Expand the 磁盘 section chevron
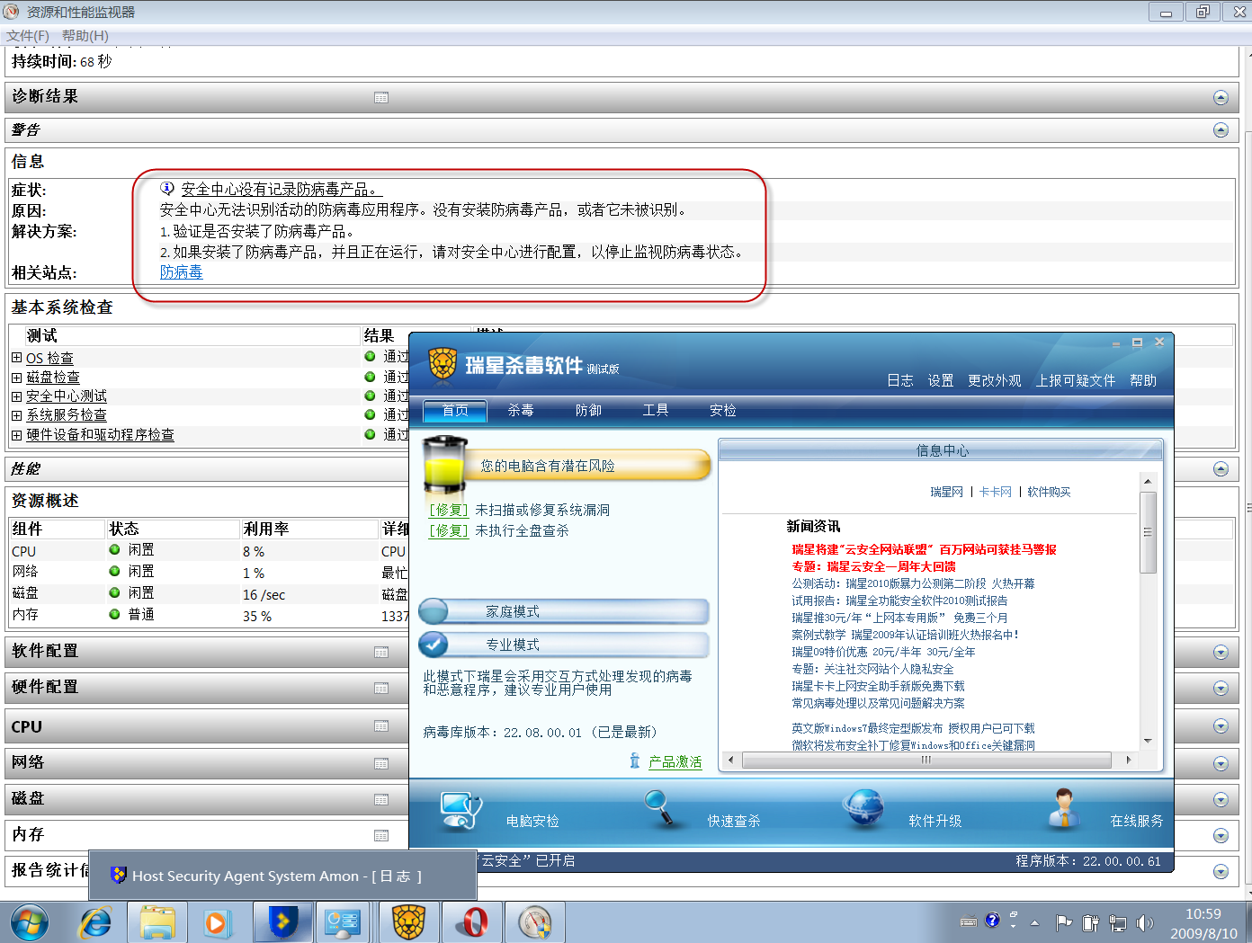The height and width of the screenshot is (943, 1252). click(x=1221, y=800)
